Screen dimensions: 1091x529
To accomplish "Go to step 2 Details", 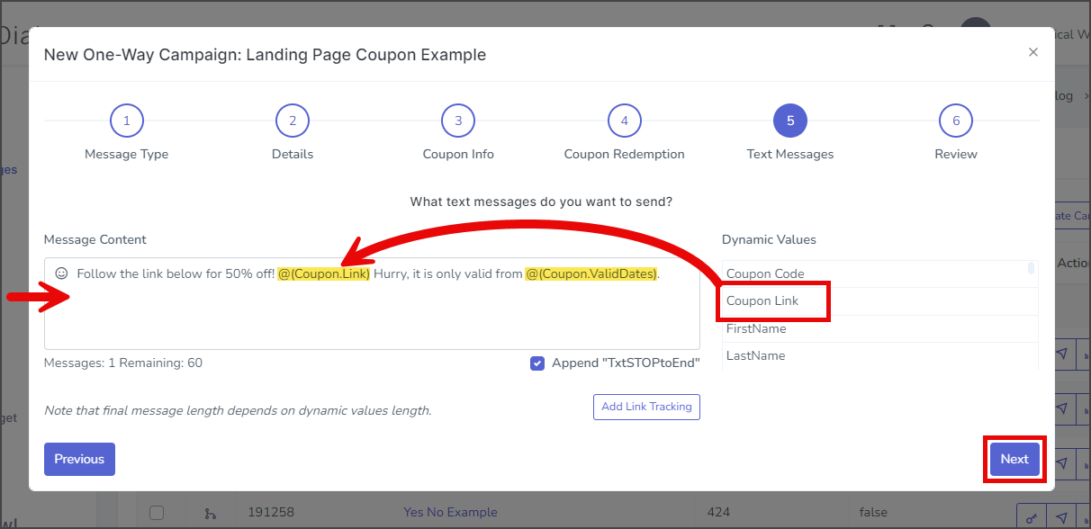I will tap(293, 121).
